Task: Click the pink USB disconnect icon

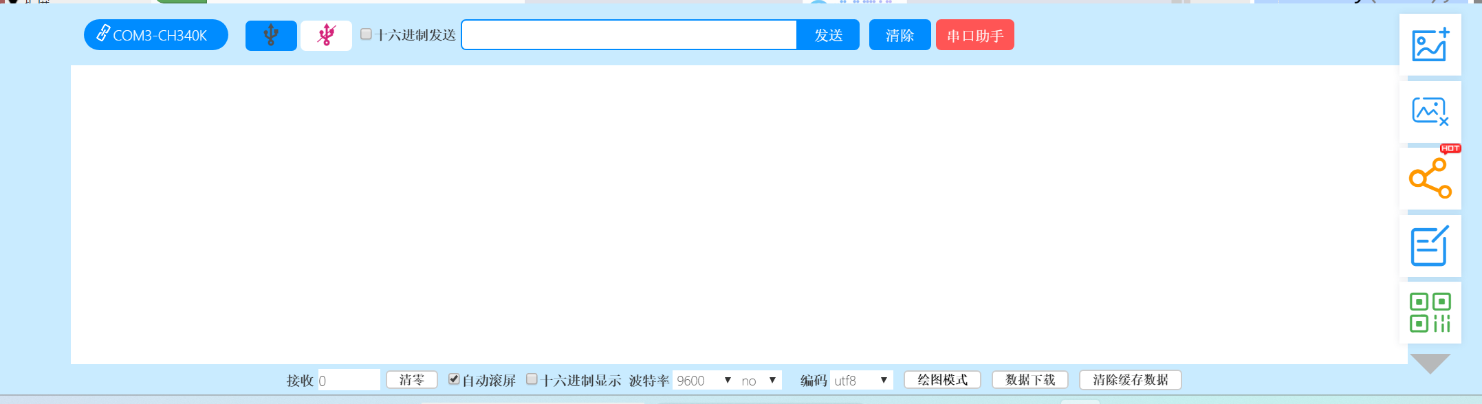Action: click(326, 35)
